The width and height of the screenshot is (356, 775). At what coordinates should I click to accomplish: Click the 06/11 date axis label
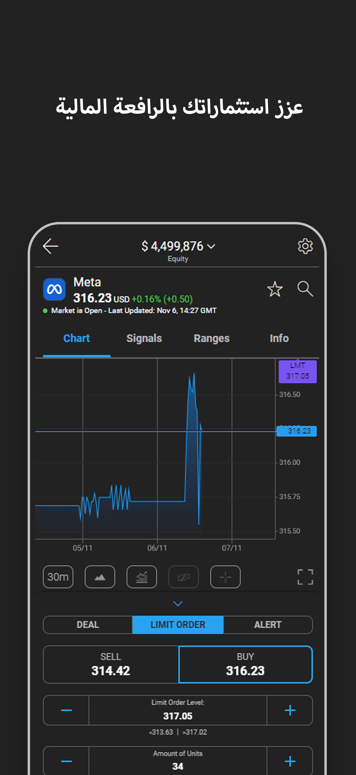[x=157, y=548]
